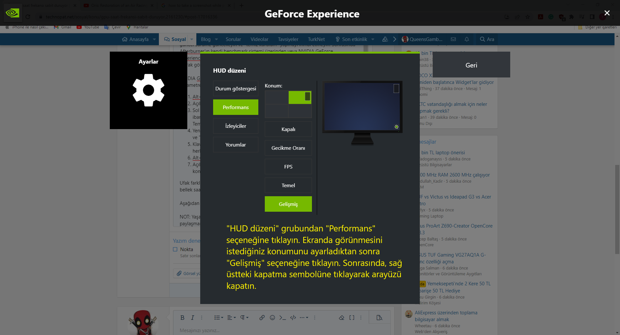Set HUD position to top-right quadrant
This screenshot has width=620, height=335.
[x=300, y=97]
